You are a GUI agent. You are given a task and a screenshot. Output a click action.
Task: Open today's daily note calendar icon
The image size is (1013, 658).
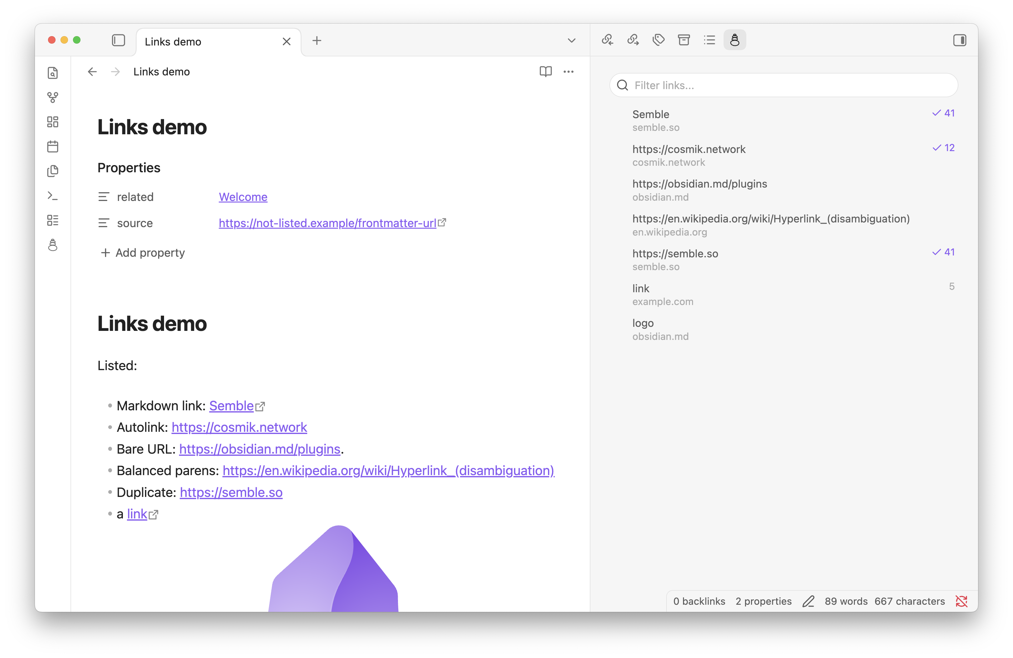pos(53,147)
